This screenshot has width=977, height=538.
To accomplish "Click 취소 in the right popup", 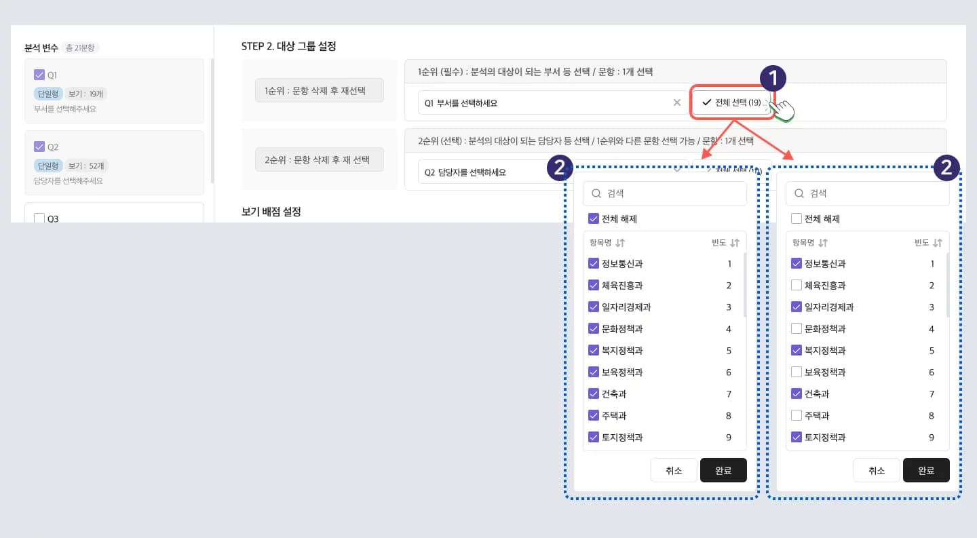I will pos(877,469).
